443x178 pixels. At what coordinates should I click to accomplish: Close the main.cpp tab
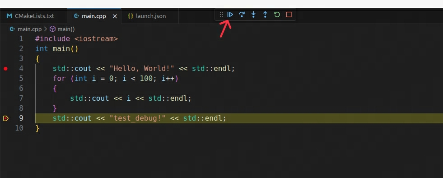coord(115,16)
